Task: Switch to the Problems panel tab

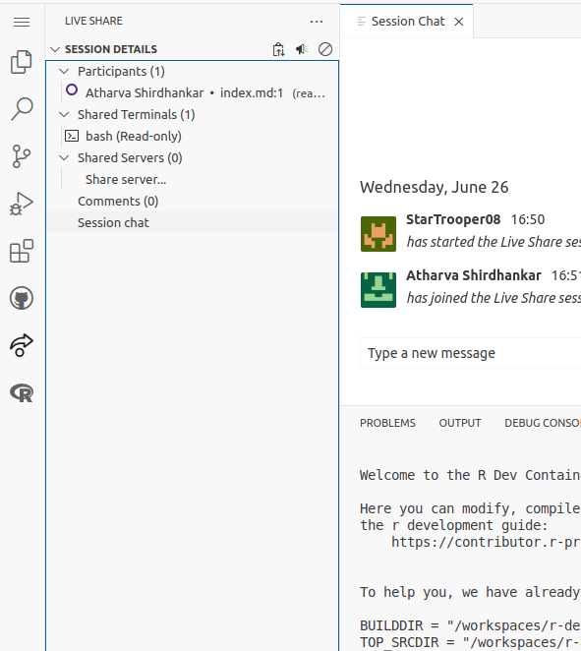Action: (387, 423)
